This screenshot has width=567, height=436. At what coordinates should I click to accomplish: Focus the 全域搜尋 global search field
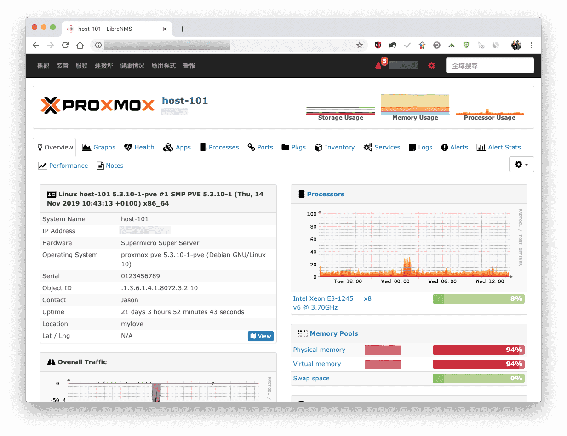490,65
